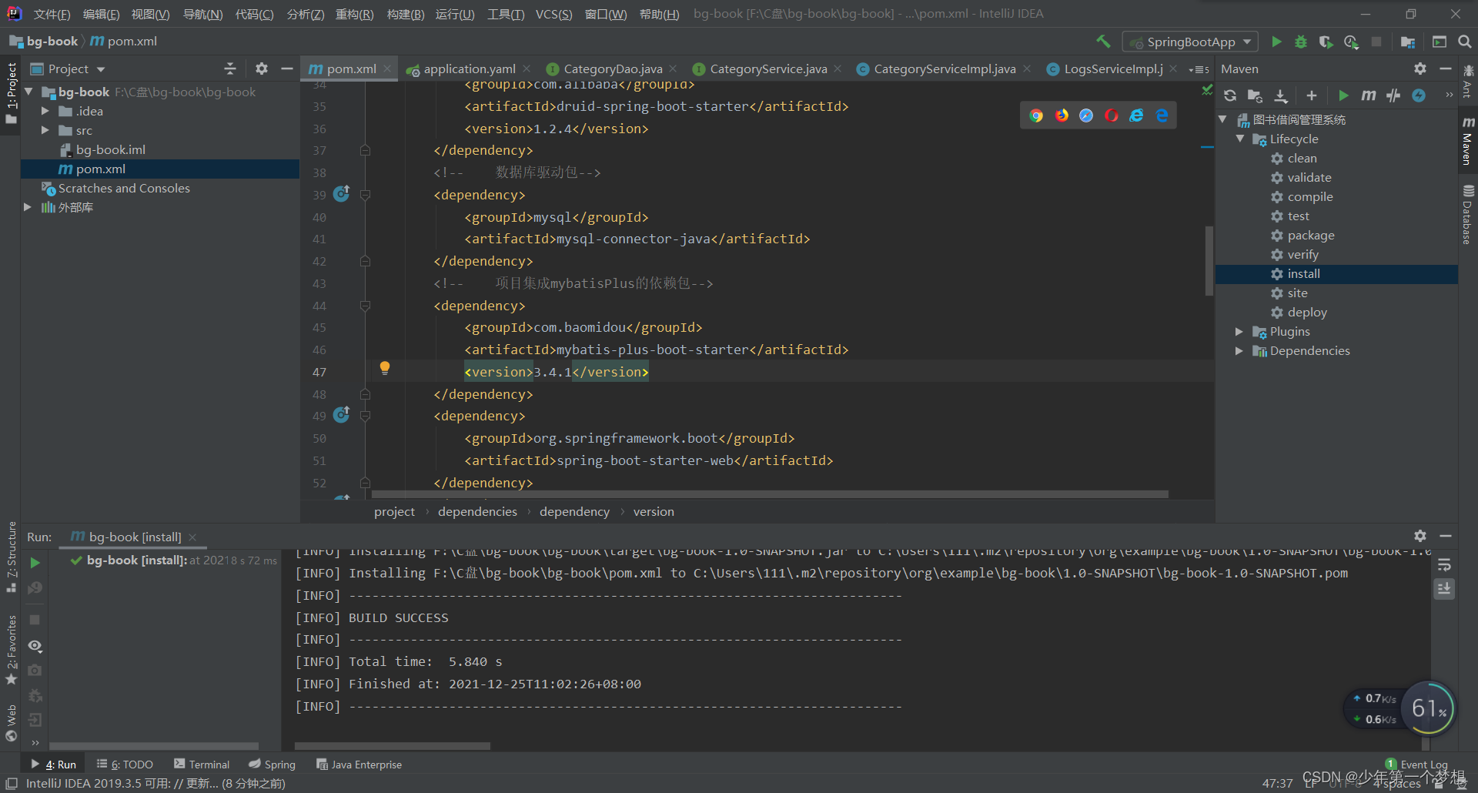1478x793 pixels.
Task: Click the intention lightbulb on line 47
Action: [x=385, y=368]
